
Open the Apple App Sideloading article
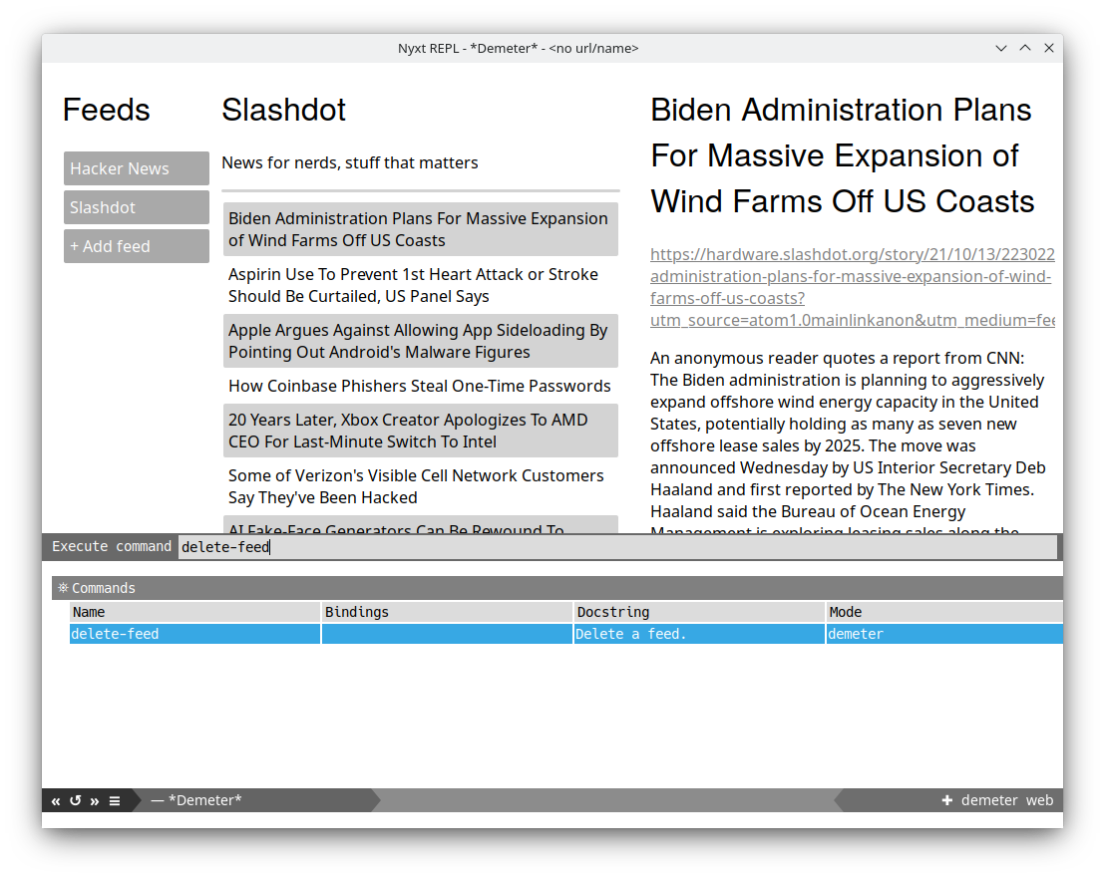pos(420,341)
